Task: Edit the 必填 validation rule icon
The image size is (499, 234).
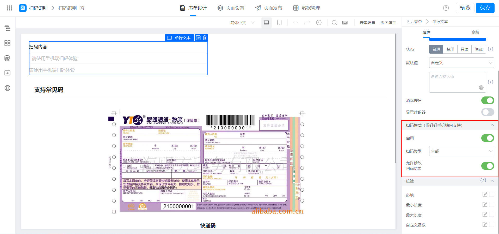Action: pyautogui.click(x=485, y=194)
